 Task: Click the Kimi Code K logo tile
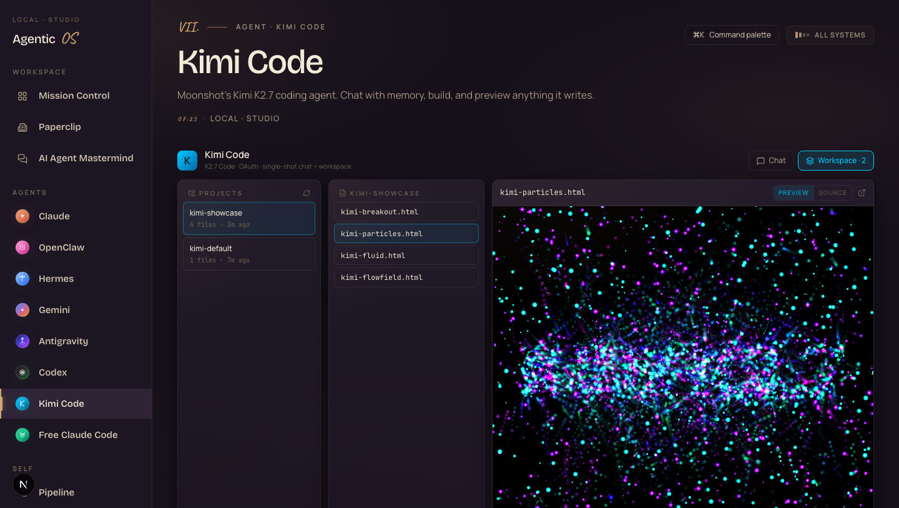187,161
